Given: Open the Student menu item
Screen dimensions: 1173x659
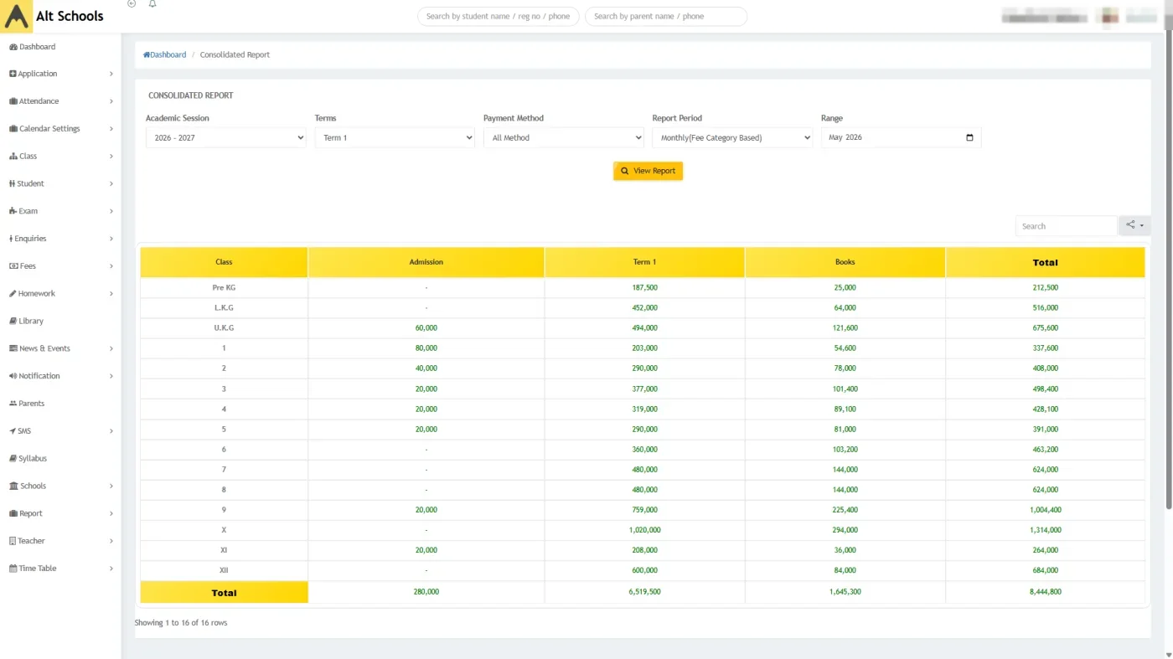Looking at the screenshot, I should click(60, 183).
